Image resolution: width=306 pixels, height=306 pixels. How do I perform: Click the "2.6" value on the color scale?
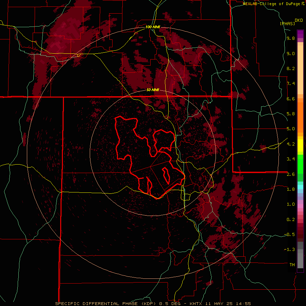click(291, 174)
